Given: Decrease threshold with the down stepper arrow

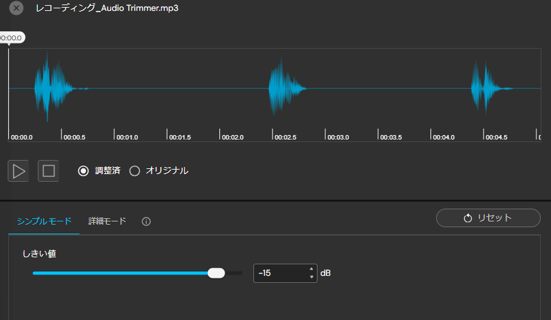Looking at the screenshot, I should point(311,277).
